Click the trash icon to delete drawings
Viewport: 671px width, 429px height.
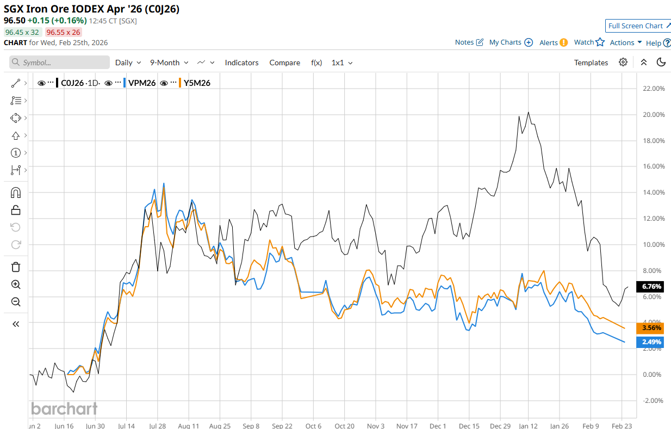(x=15, y=266)
